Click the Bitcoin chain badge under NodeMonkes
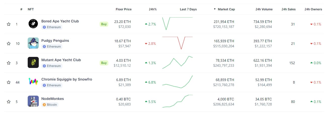The height and width of the screenshot is (113, 328). (50, 105)
